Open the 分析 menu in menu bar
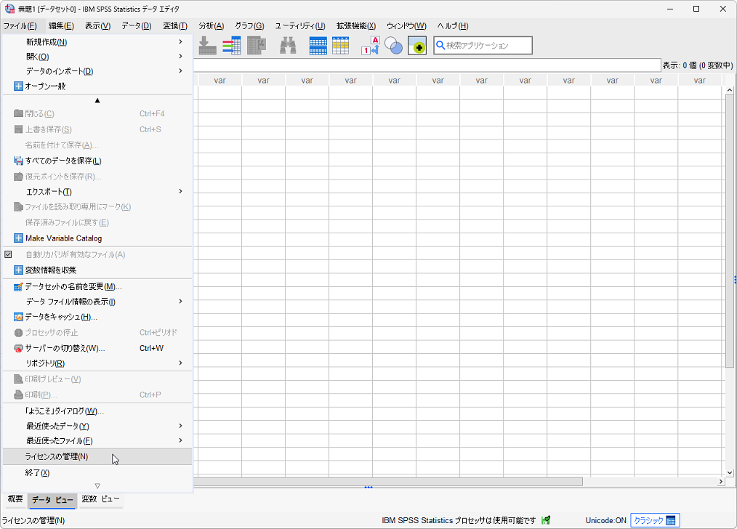The image size is (737, 529). (211, 25)
